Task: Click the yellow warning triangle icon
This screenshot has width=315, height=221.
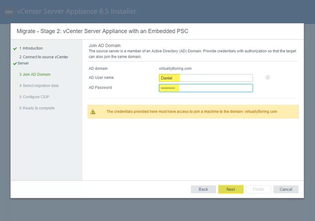Action: (93, 112)
